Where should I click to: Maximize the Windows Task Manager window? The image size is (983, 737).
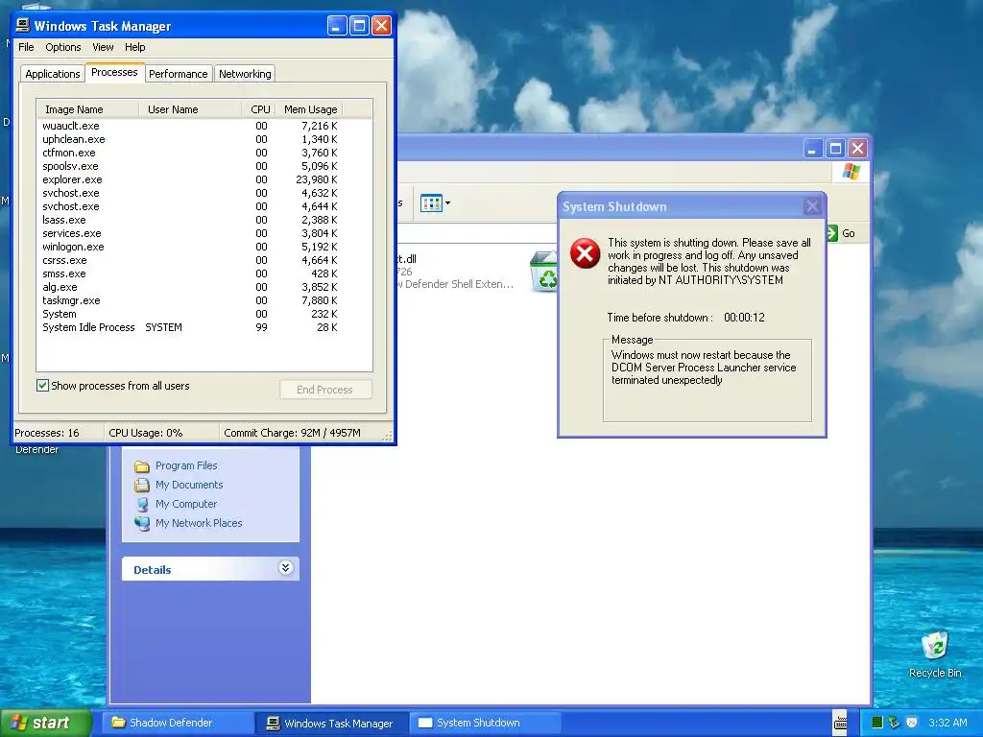pos(359,26)
